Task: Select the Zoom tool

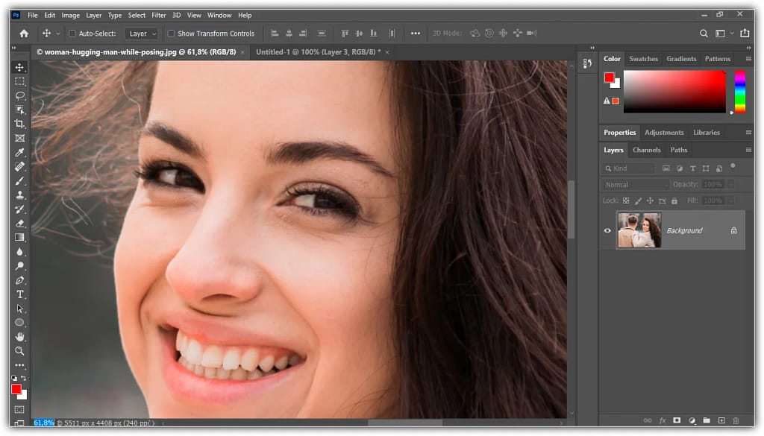Action: tap(19, 351)
